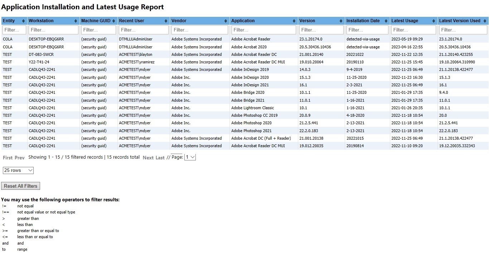Focus the Vendor filter input field

[x=199, y=30]
